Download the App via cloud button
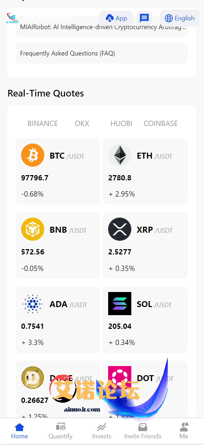This screenshot has height=445, width=204. point(116,18)
